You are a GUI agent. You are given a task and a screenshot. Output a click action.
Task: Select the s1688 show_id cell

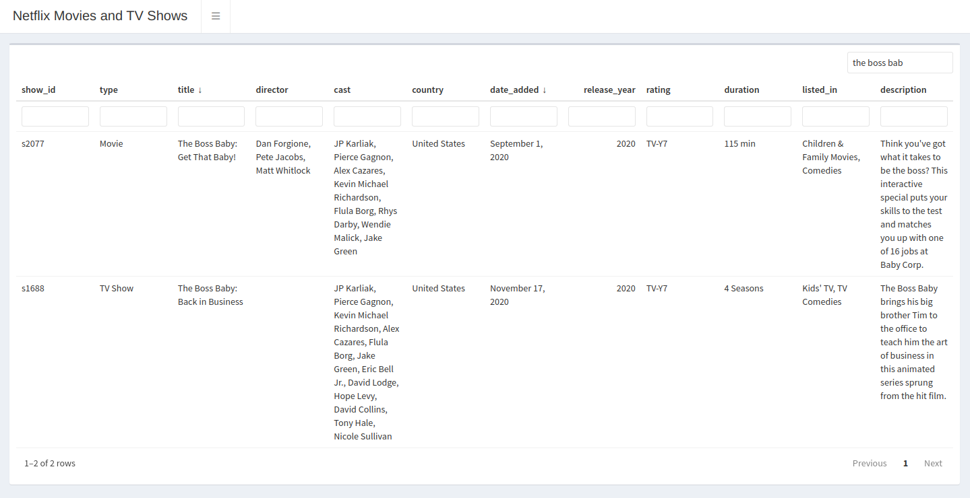tap(33, 288)
